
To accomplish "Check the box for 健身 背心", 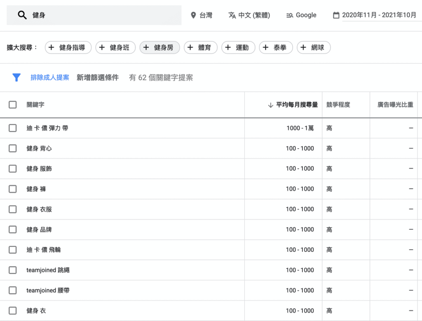I will point(13,149).
